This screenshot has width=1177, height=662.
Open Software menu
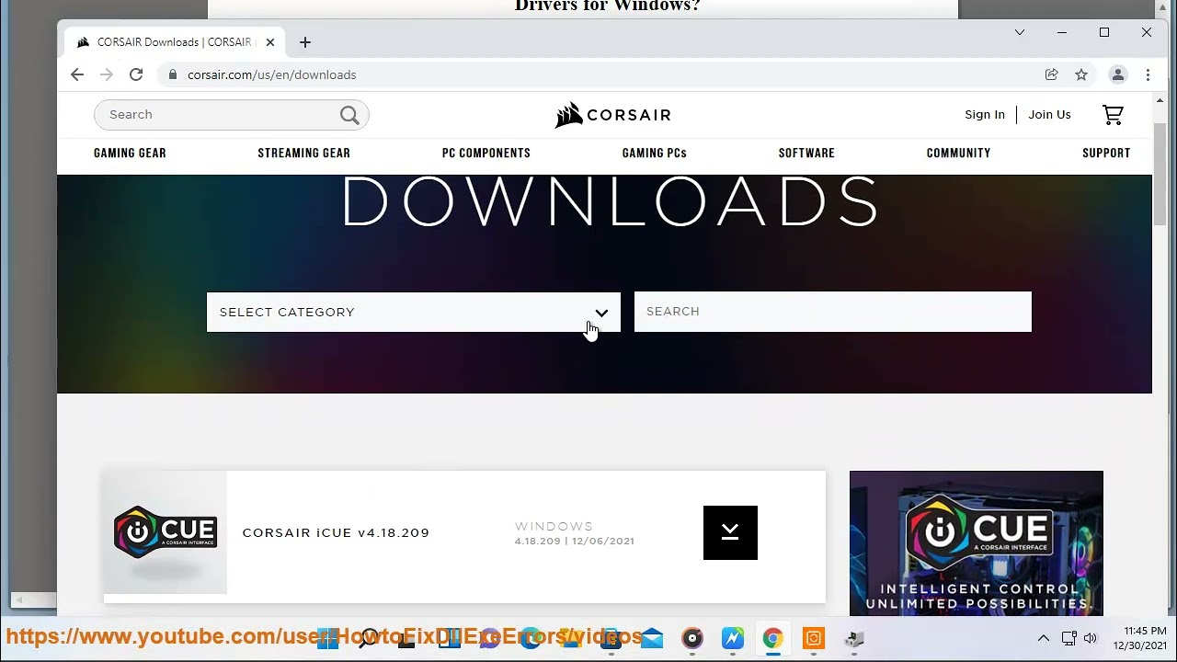[806, 153]
